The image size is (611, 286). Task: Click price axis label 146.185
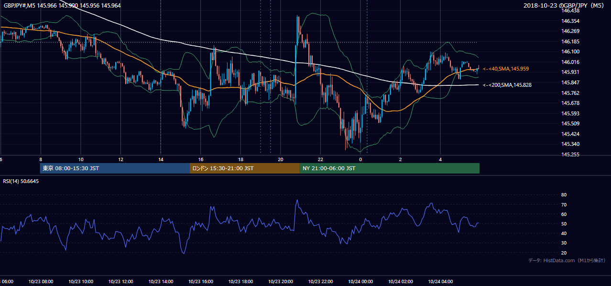pyautogui.click(x=571, y=41)
